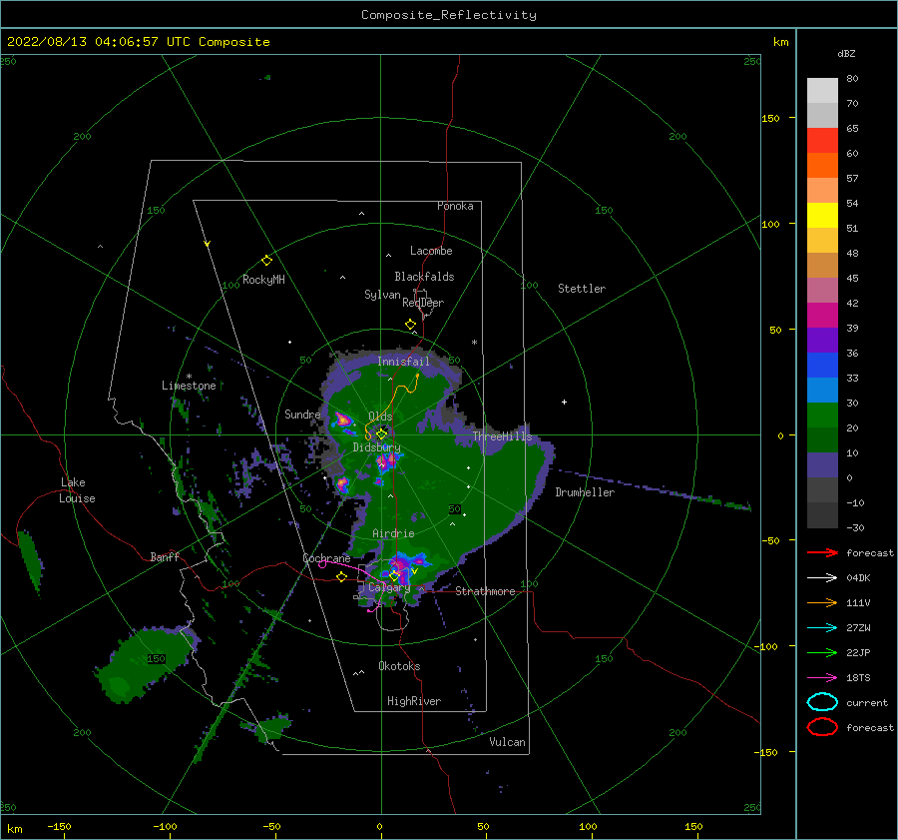Click the yellow diamond marker beside RockyMH

click(266, 261)
